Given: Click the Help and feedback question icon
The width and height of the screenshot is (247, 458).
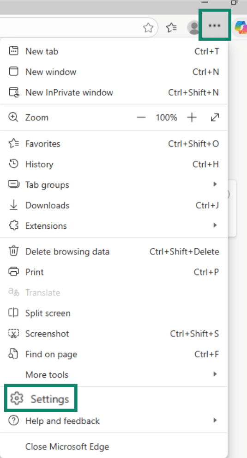Looking at the screenshot, I should 13,421.
